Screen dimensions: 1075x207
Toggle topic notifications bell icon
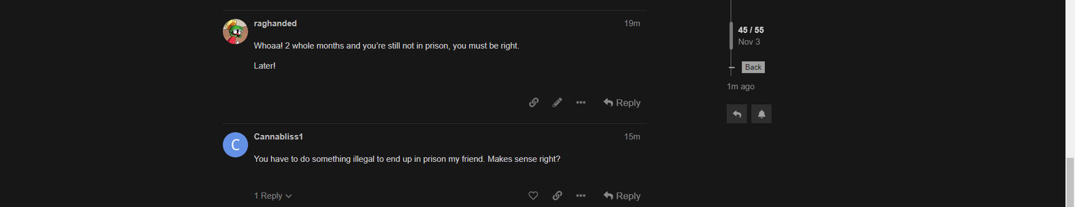click(761, 114)
